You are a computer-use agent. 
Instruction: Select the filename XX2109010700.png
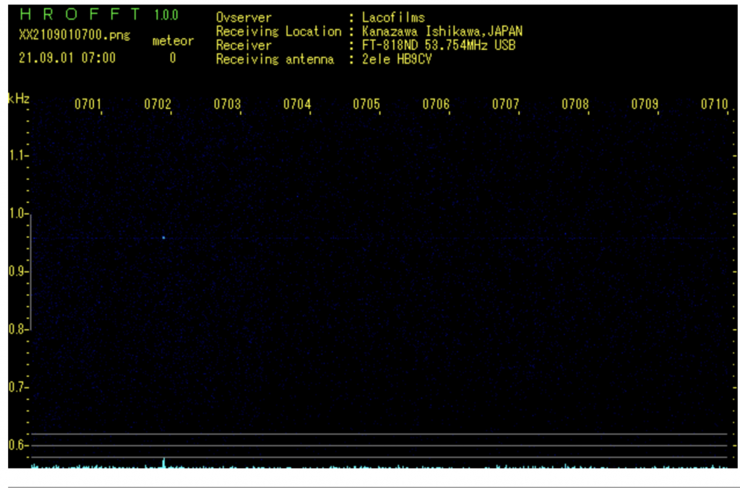(x=74, y=35)
